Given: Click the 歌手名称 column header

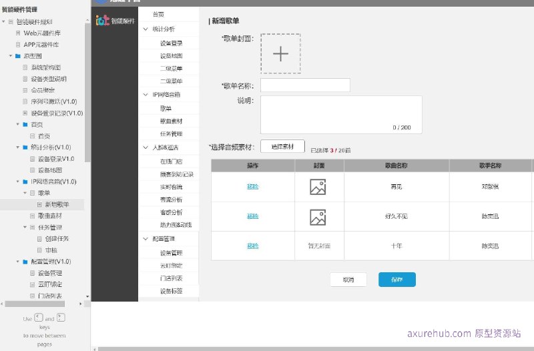Looking at the screenshot, I should pyautogui.click(x=491, y=165).
